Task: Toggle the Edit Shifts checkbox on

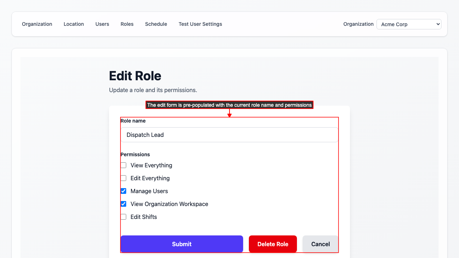Action: click(123, 217)
